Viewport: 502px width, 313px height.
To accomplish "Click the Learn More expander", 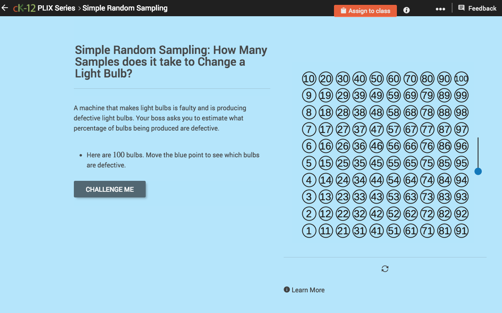I will tap(308, 289).
